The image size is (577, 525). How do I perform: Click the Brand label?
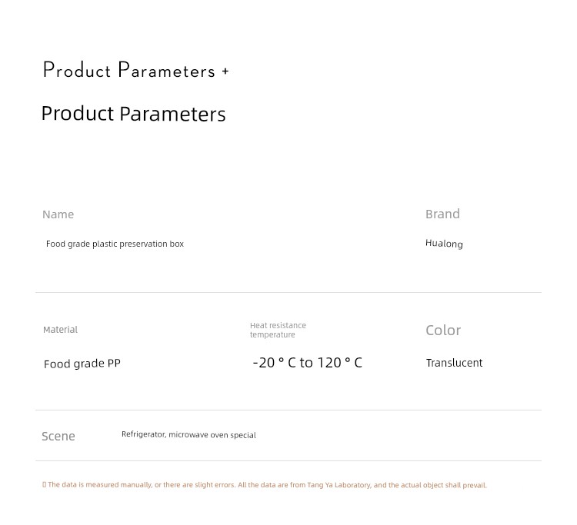click(x=442, y=214)
